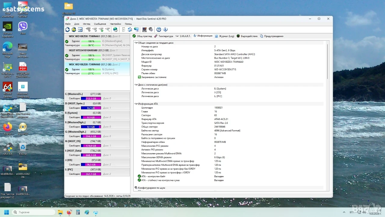Click the refresh disk information toolbar icon
This screenshot has height=217, width=385.
pyautogui.click(x=67, y=30)
